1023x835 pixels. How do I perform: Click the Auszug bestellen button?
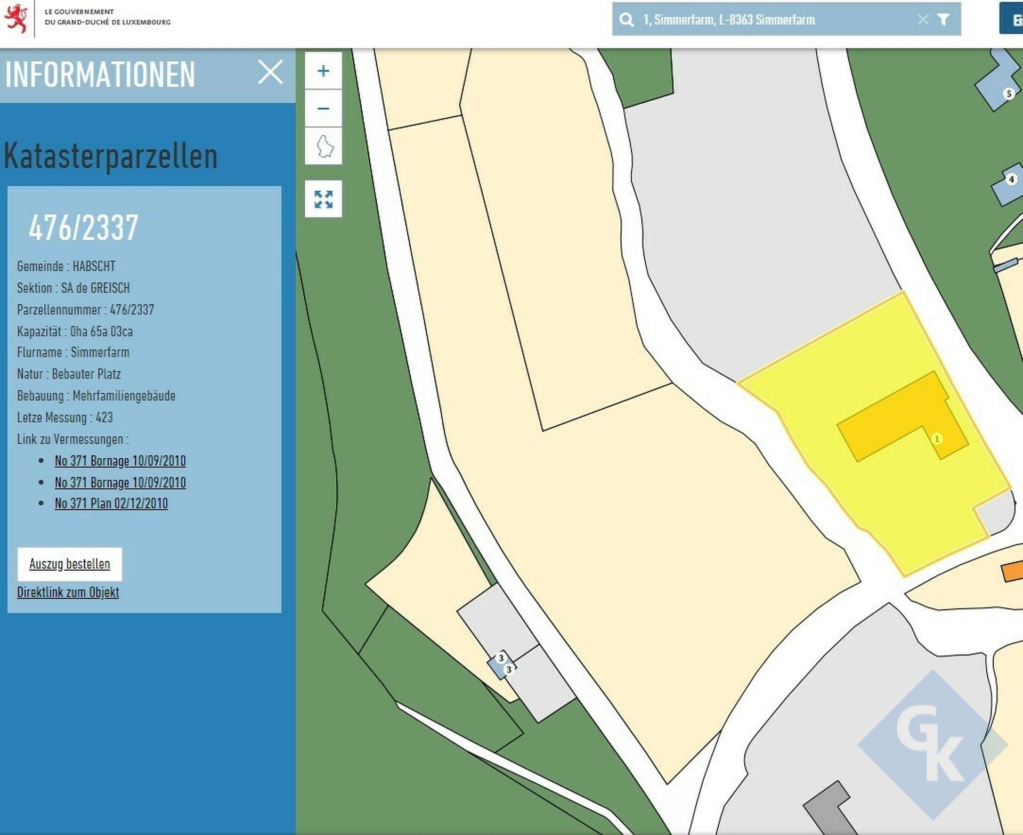click(69, 564)
